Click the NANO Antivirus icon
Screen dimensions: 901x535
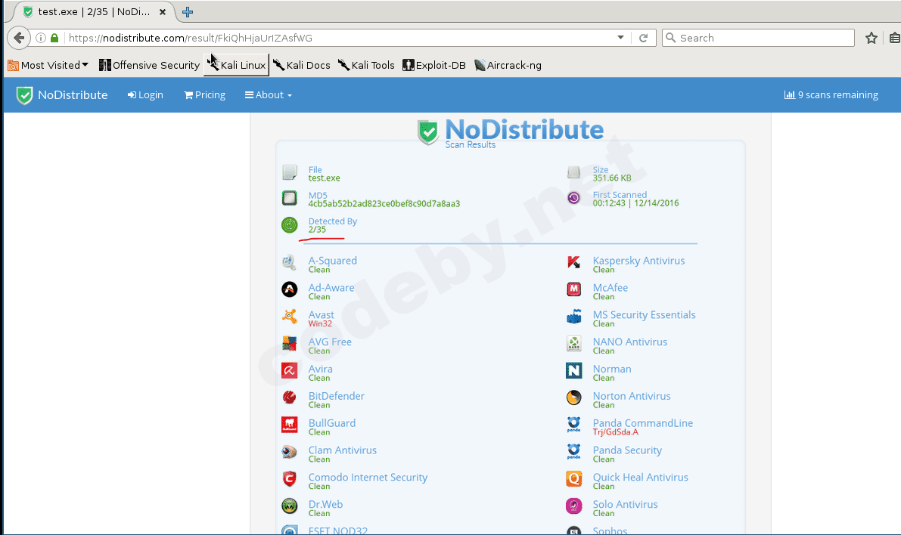[x=574, y=343]
